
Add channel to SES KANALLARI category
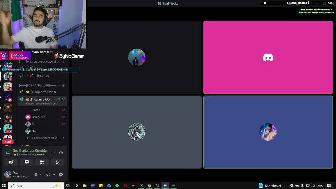[x=63, y=85]
